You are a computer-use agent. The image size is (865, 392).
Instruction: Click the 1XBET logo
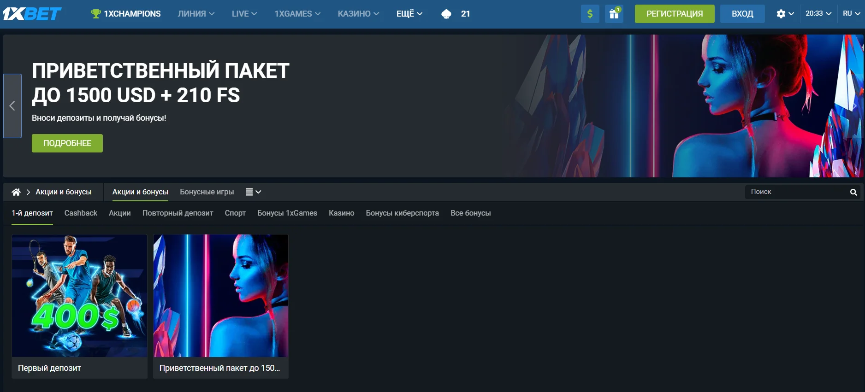pos(32,14)
